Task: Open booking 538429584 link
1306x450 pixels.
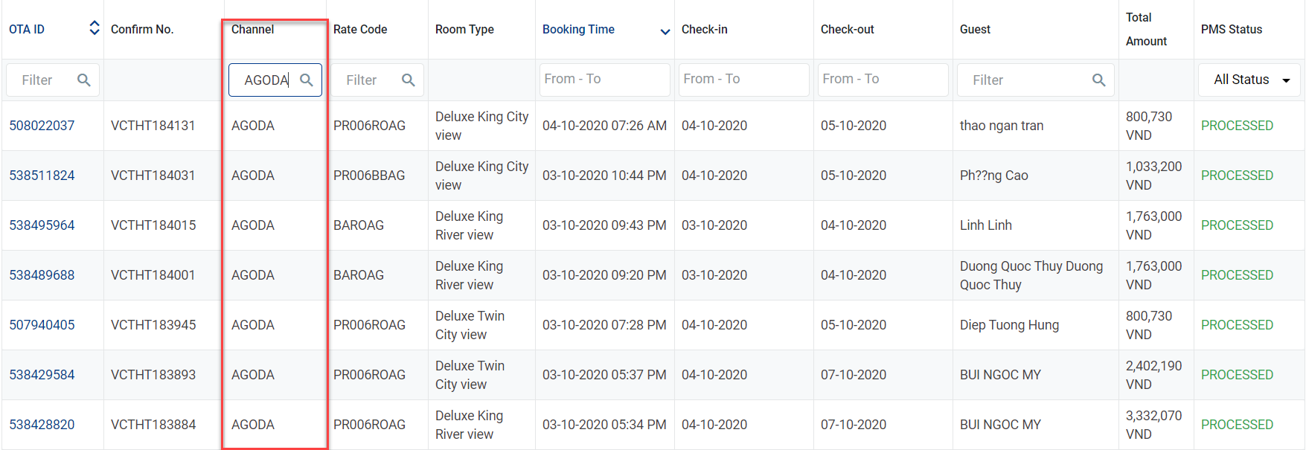Action: point(42,375)
